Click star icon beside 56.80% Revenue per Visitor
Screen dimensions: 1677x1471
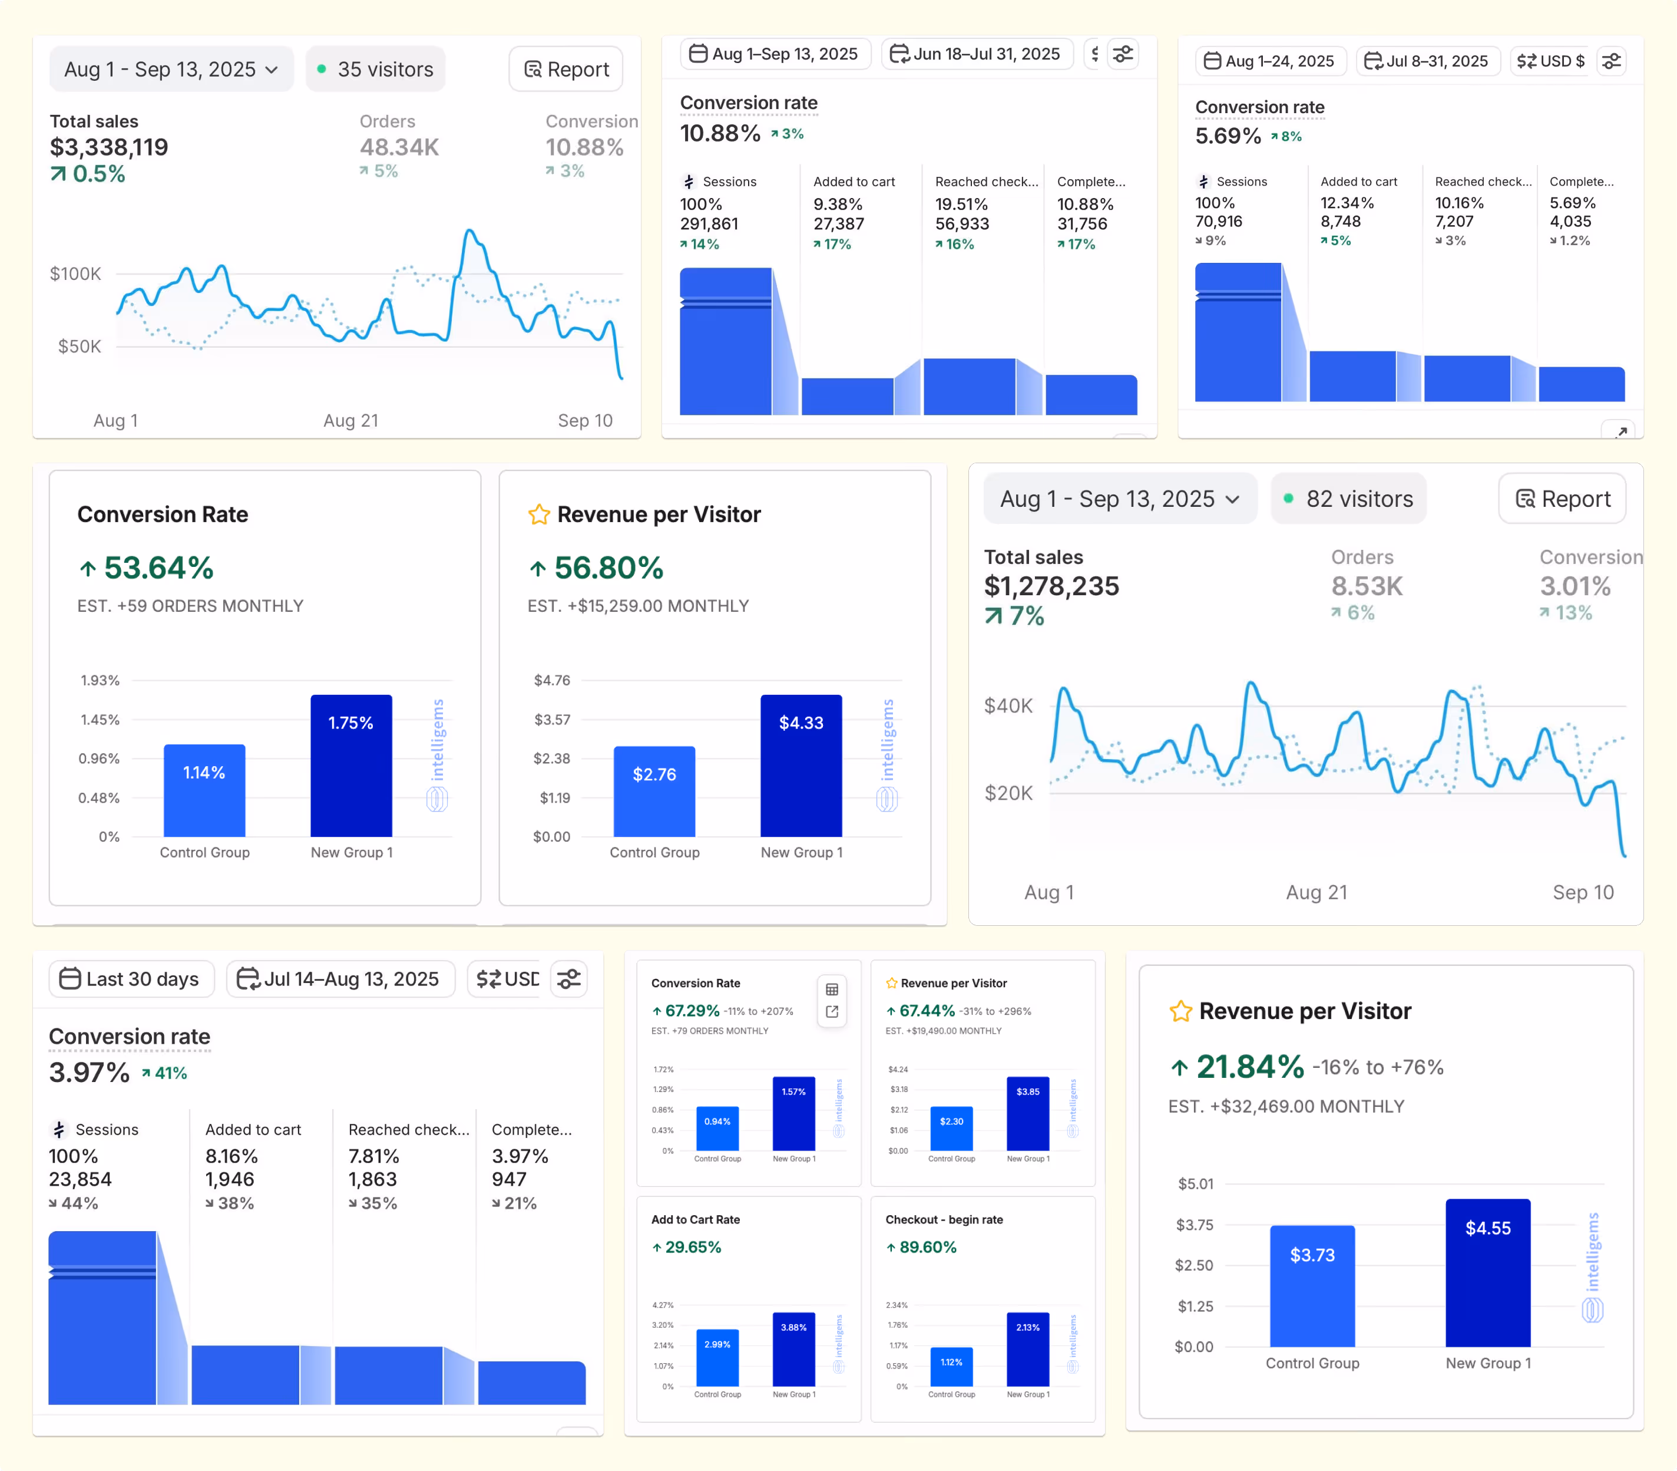pos(539,514)
